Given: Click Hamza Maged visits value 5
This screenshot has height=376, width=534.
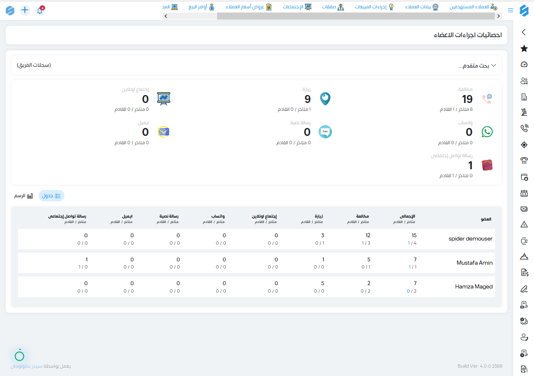Looking at the screenshot, I should pos(322,283).
